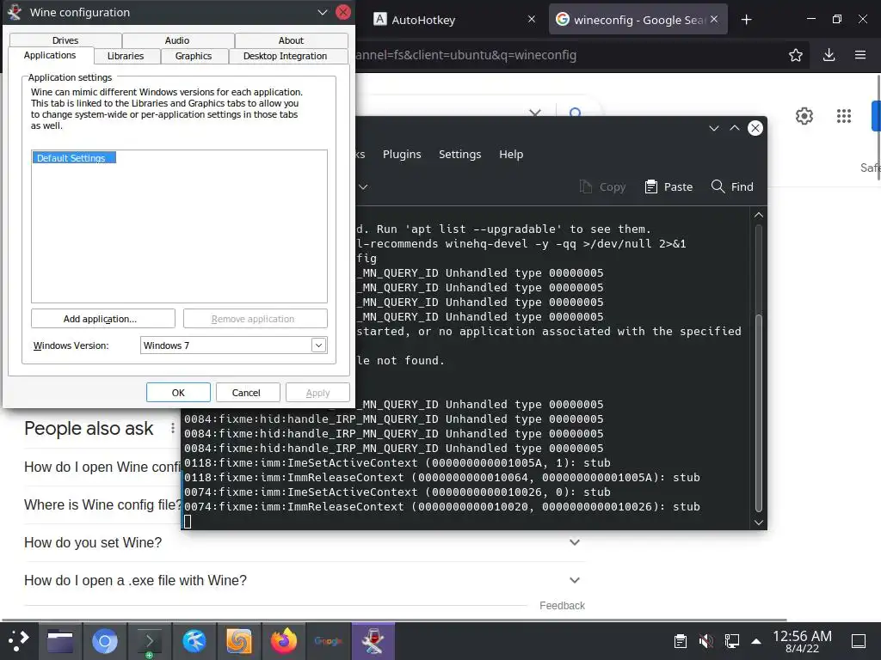Viewport: 881px width, 660px height.
Task: Click the greyed Remove application button
Action: [x=255, y=319]
